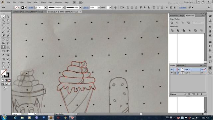Screen dimensions: 213x120
Task: Select the Eraser tool
Action: [8, 36]
